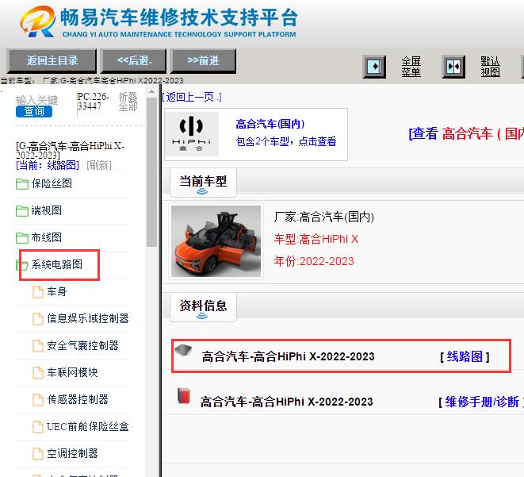Select 信息娱乐域控制器 in the tree
Screen dimensions: 524x477
pyautogui.click(x=88, y=319)
